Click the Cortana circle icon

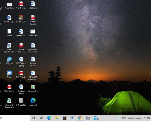pyautogui.click(x=34, y=118)
